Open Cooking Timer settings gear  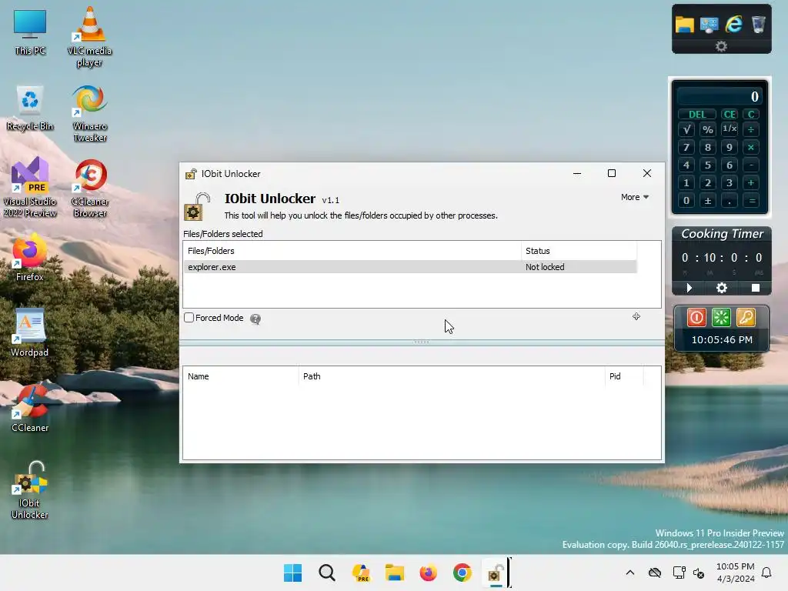(x=722, y=288)
